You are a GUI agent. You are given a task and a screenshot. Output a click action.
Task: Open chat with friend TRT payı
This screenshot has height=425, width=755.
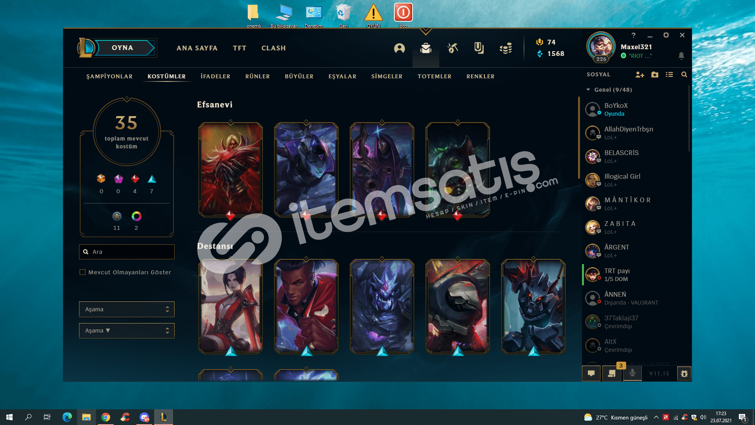click(x=635, y=275)
